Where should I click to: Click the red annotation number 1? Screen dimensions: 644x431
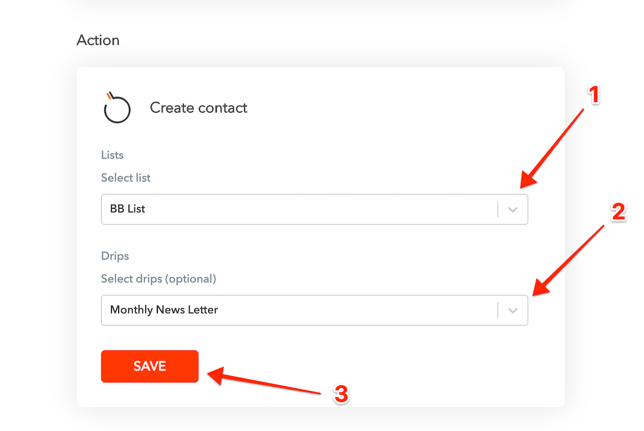594,95
